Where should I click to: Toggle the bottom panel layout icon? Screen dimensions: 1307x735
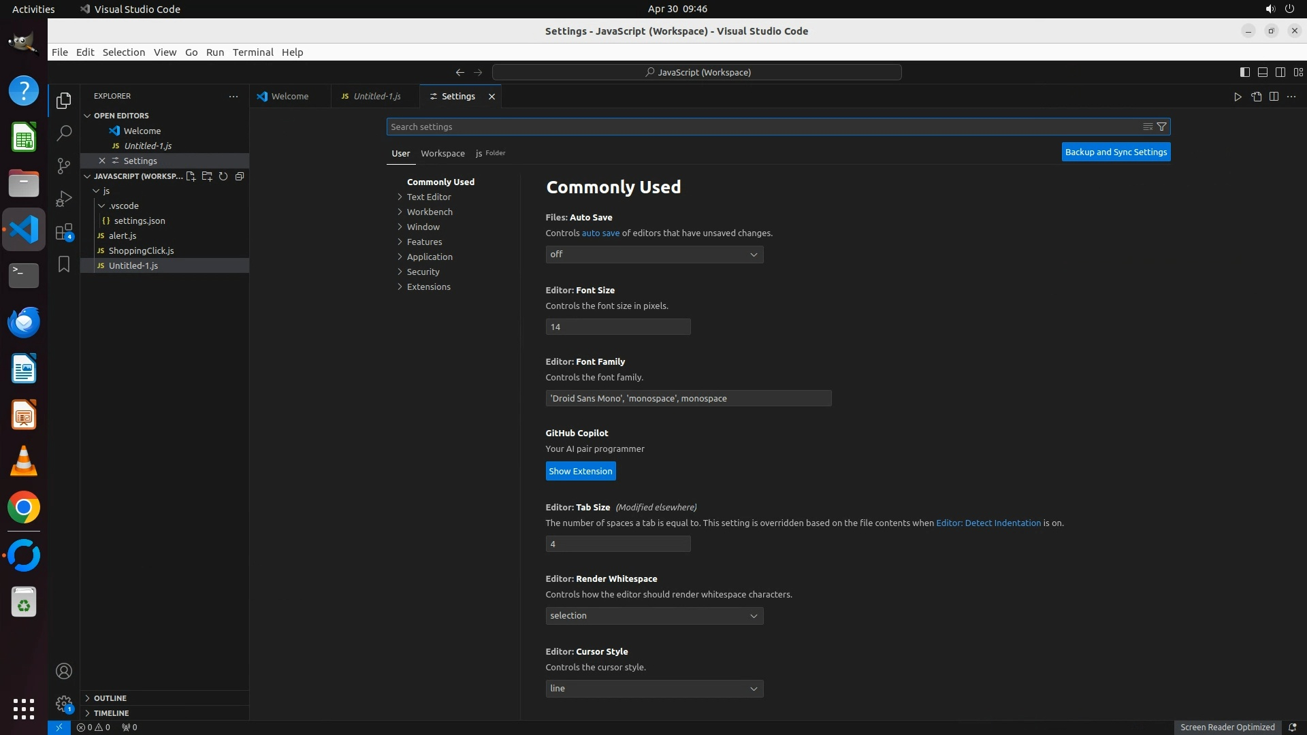(x=1262, y=72)
